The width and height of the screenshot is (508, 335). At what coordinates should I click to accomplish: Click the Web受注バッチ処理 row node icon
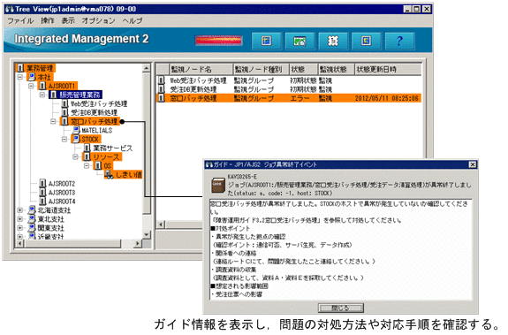coord(162,80)
